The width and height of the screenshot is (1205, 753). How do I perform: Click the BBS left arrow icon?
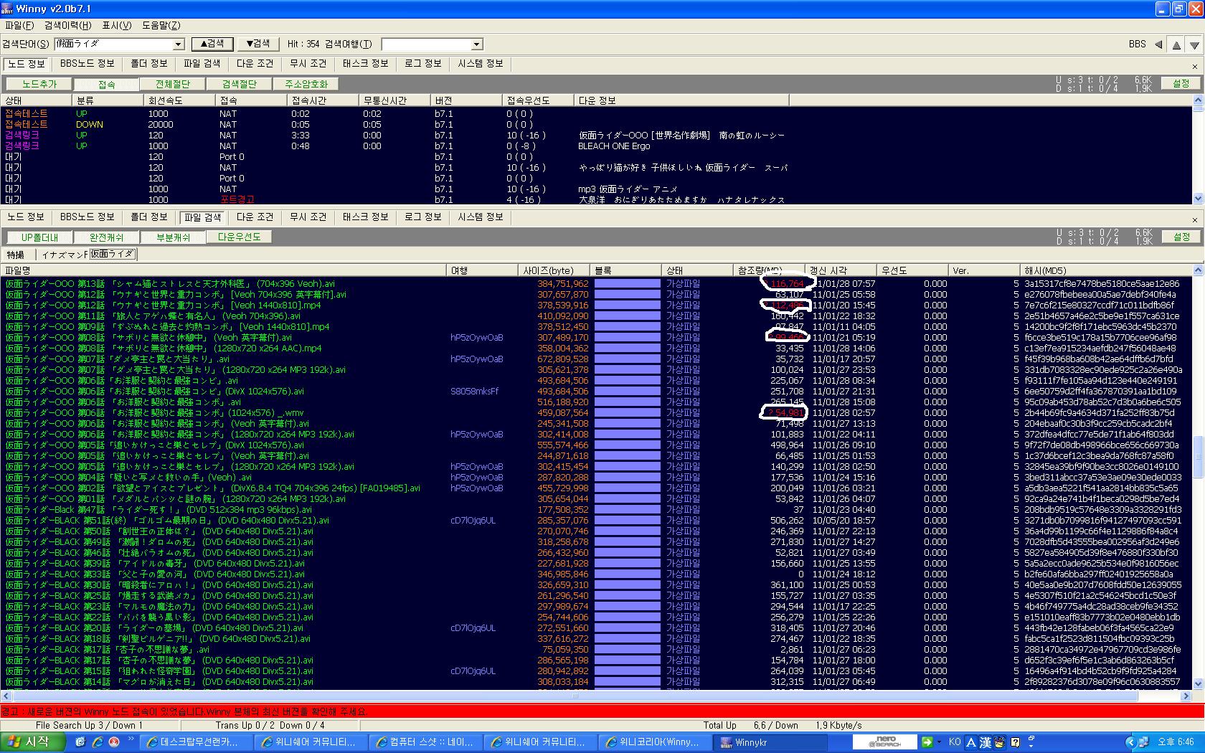tap(1158, 44)
